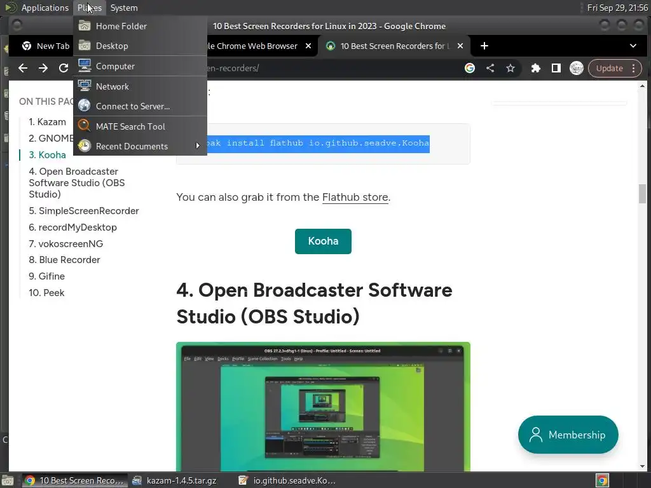Jump to 8. Blue Recorder section
This screenshot has width=651, height=488.
pyautogui.click(x=64, y=260)
